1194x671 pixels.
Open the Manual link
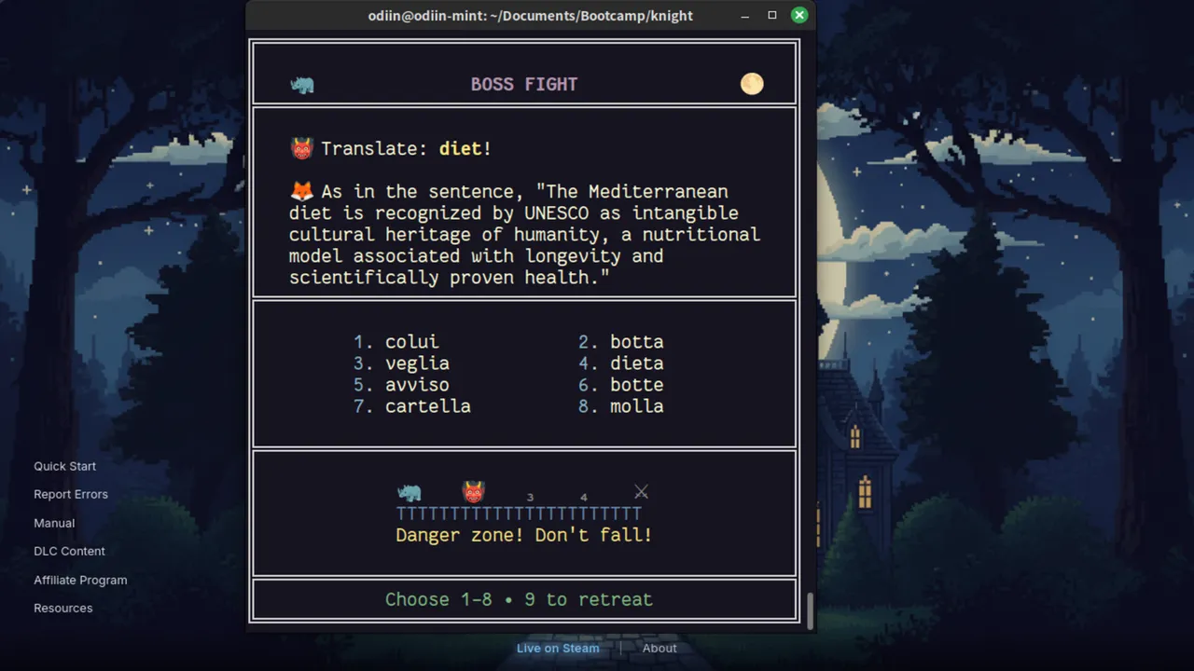tap(54, 523)
